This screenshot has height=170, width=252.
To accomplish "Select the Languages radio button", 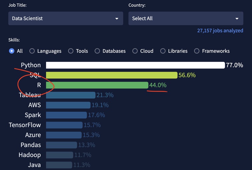I will [32, 51].
